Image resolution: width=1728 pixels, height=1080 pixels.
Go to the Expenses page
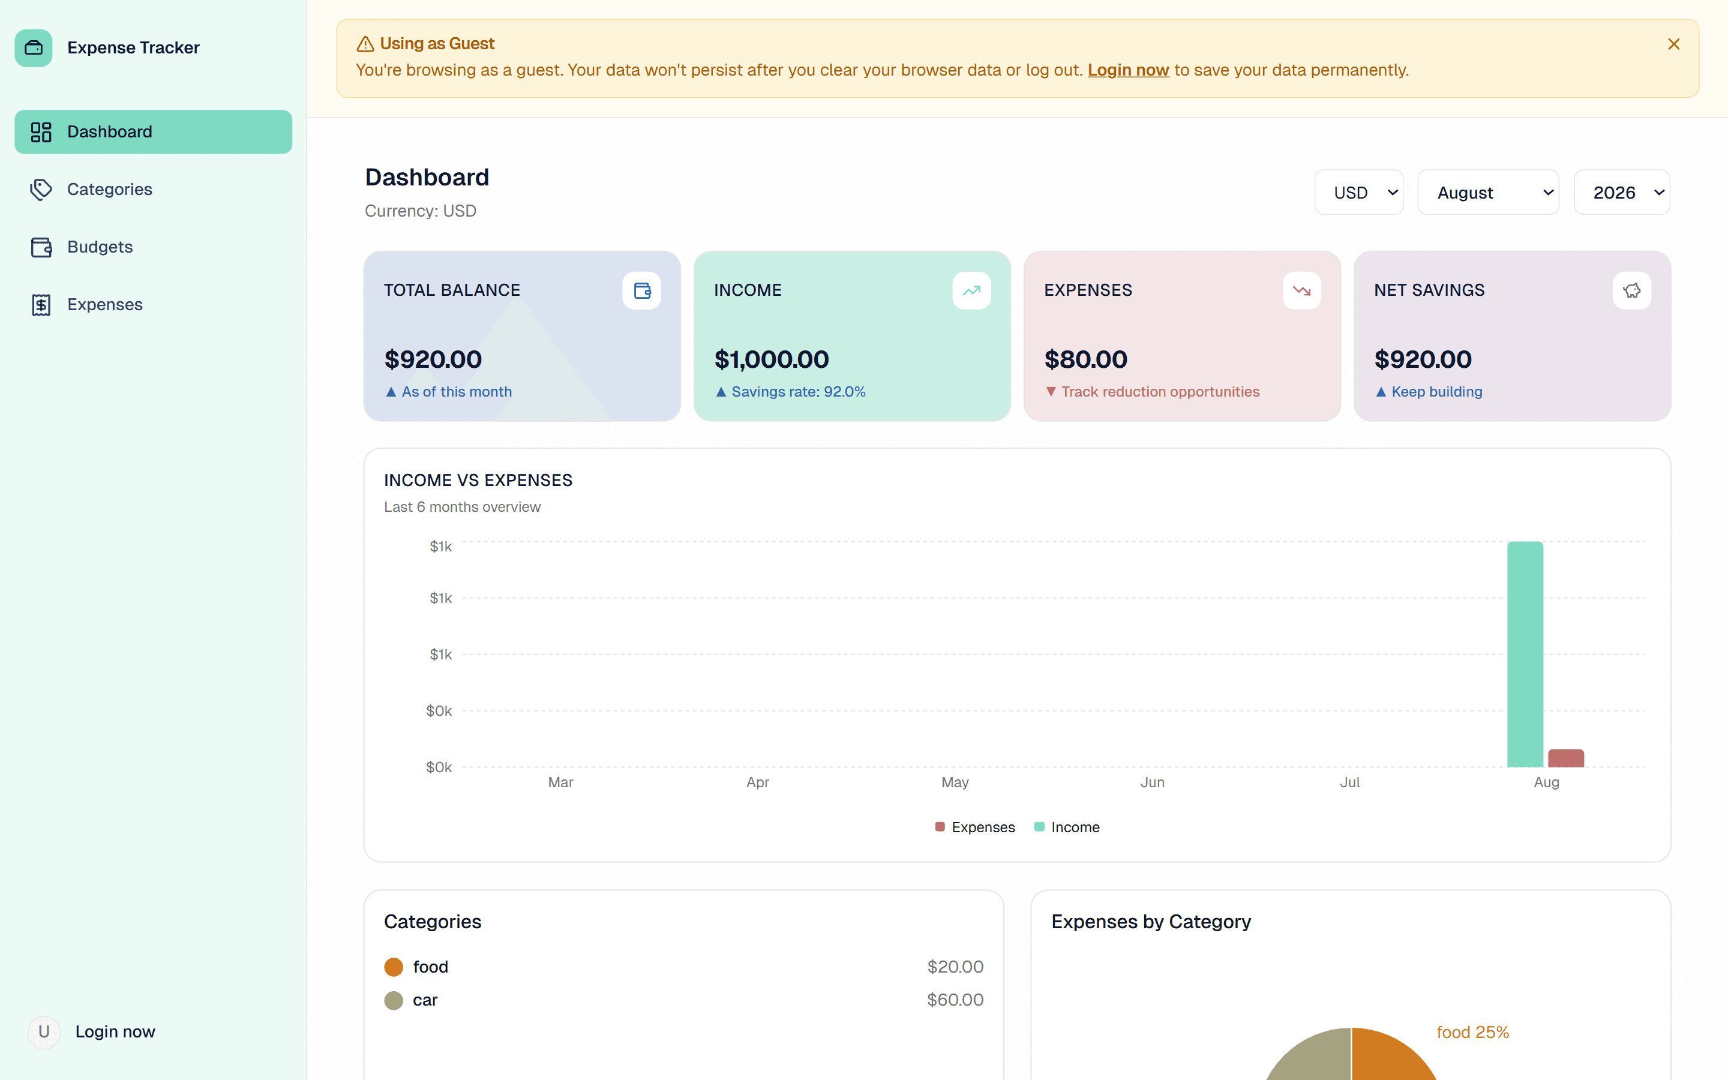tap(154, 305)
